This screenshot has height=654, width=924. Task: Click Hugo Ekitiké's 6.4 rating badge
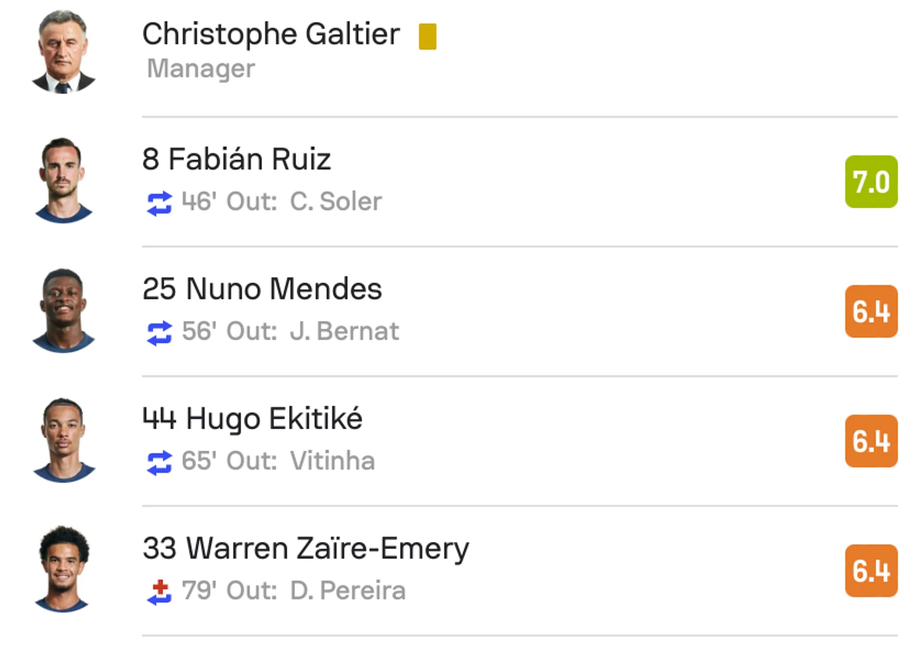click(871, 441)
